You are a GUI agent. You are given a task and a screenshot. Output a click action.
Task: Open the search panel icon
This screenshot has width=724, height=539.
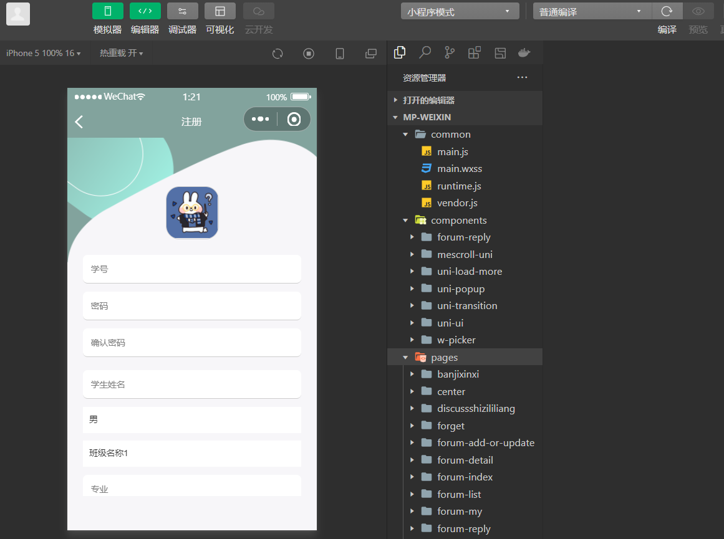pyautogui.click(x=425, y=52)
